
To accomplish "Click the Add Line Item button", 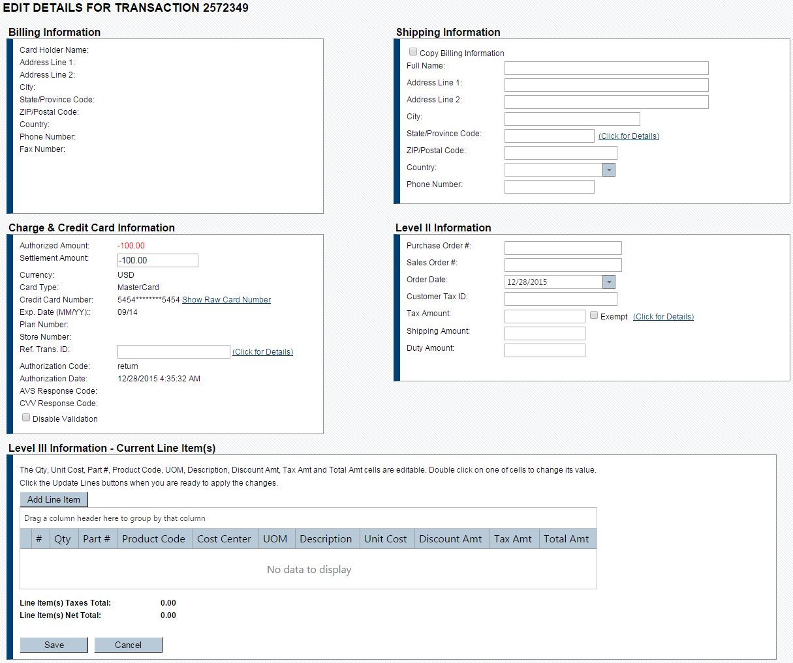I will (x=54, y=500).
